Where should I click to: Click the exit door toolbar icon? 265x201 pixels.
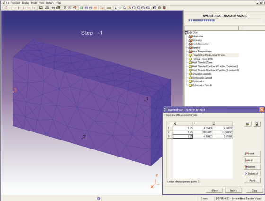click(164, 8)
